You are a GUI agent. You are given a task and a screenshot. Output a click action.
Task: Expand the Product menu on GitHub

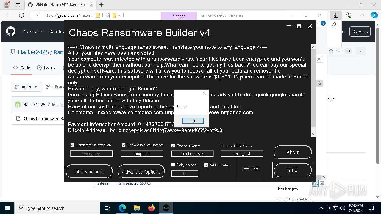(33, 32)
